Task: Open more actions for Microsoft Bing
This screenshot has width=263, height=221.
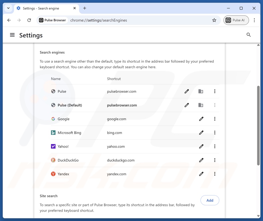Action: click(x=215, y=133)
